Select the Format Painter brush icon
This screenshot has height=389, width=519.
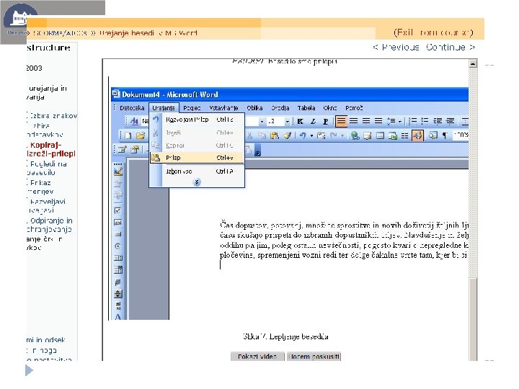click(x=288, y=135)
